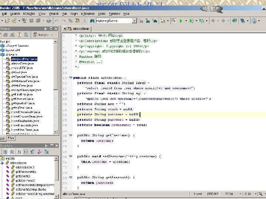Switch to the Files tab in project pane
This screenshot has width=266, height=199.
11,139
